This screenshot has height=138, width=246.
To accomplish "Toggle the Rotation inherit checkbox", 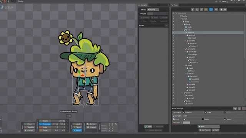I will pos(184,112).
